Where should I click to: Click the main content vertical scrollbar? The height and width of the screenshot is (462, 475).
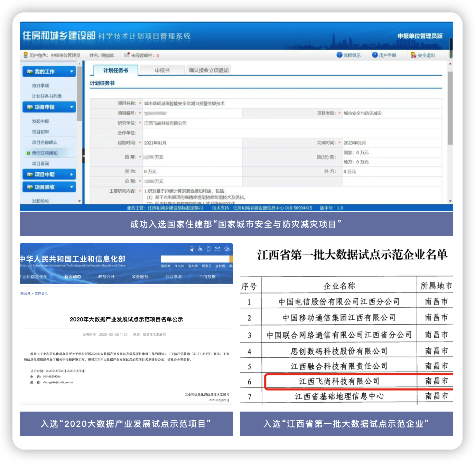click(450, 108)
